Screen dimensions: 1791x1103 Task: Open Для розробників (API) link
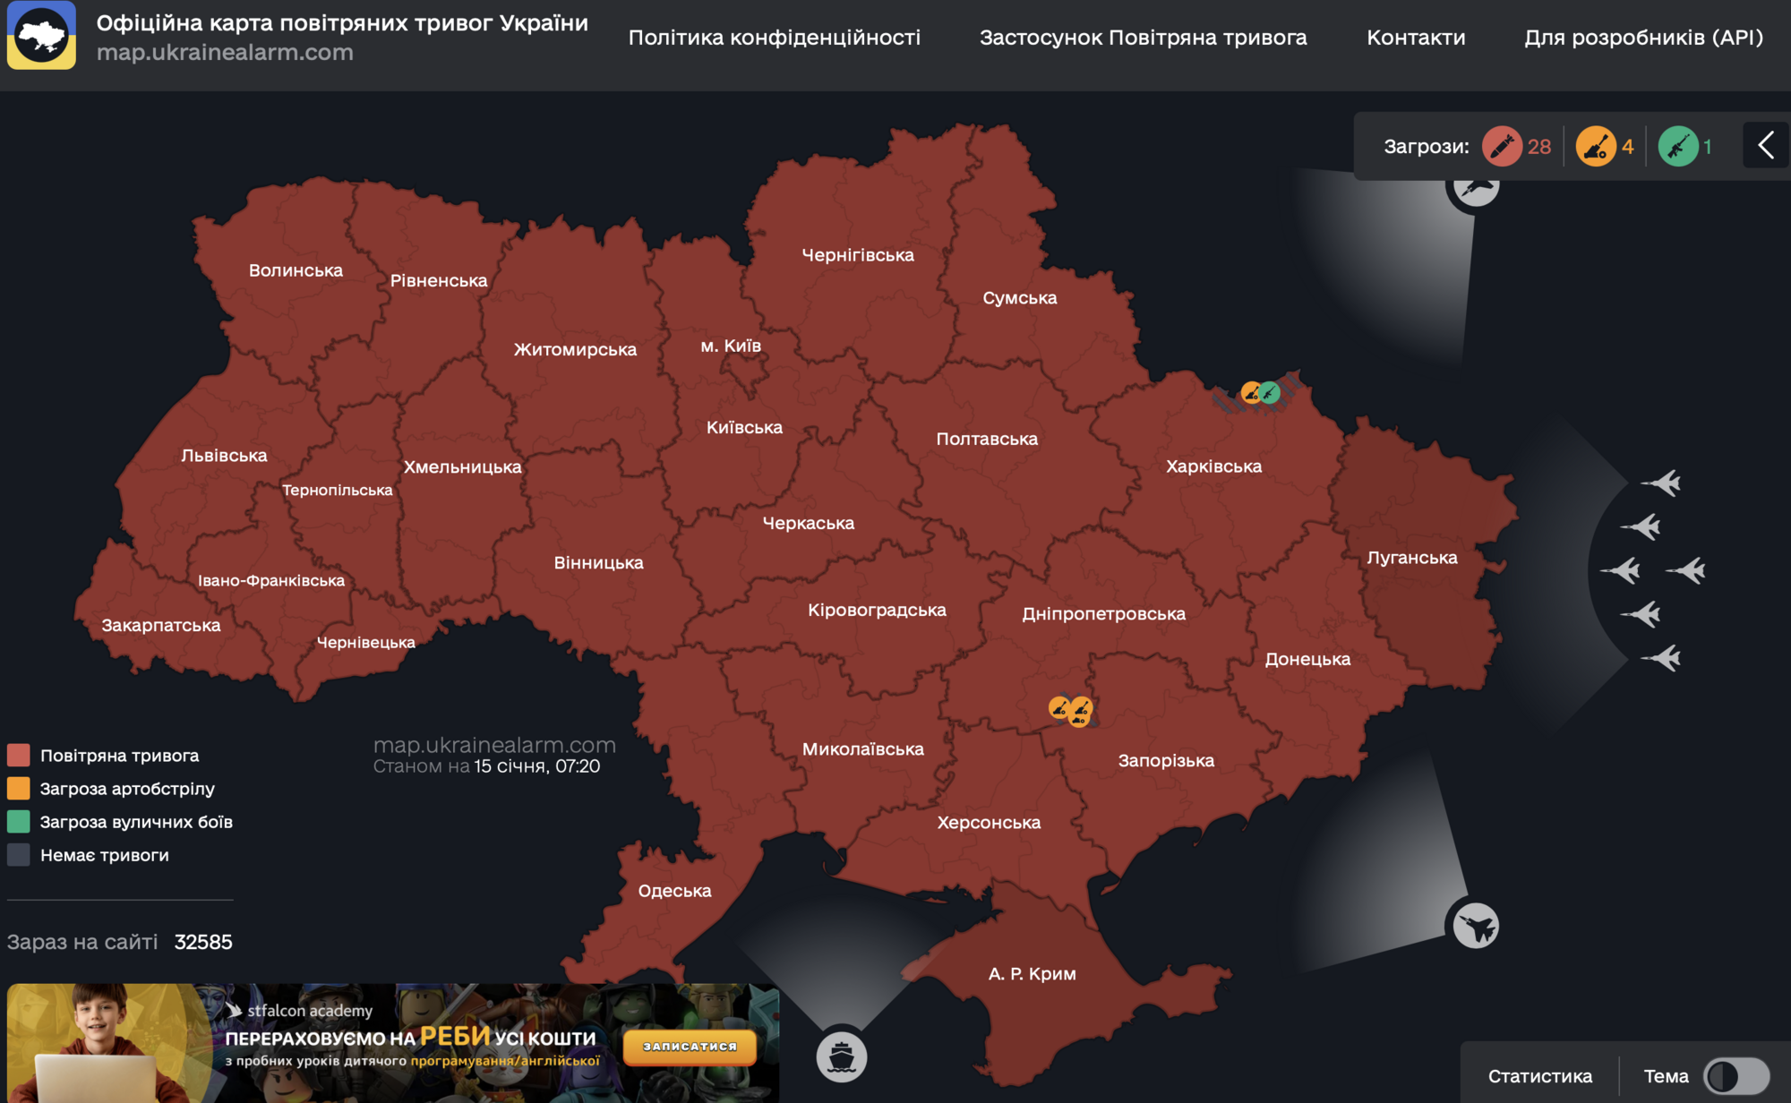pos(1643,38)
